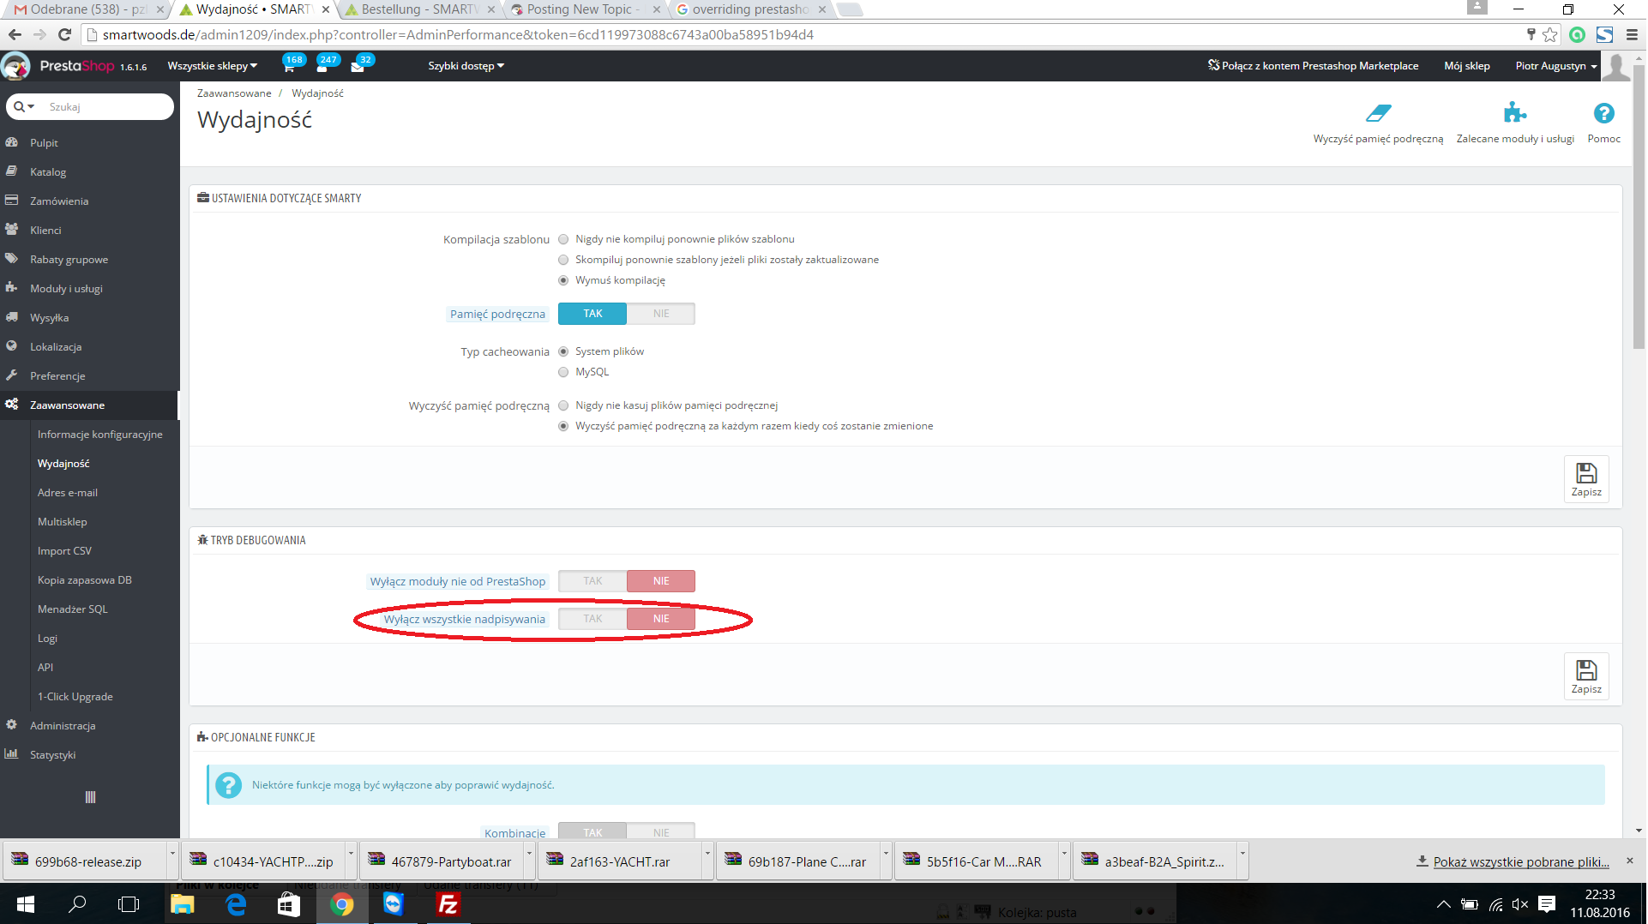Open the Pomoc help icon
The height and width of the screenshot is (924, 1648).
click(x=1603, y=113)
